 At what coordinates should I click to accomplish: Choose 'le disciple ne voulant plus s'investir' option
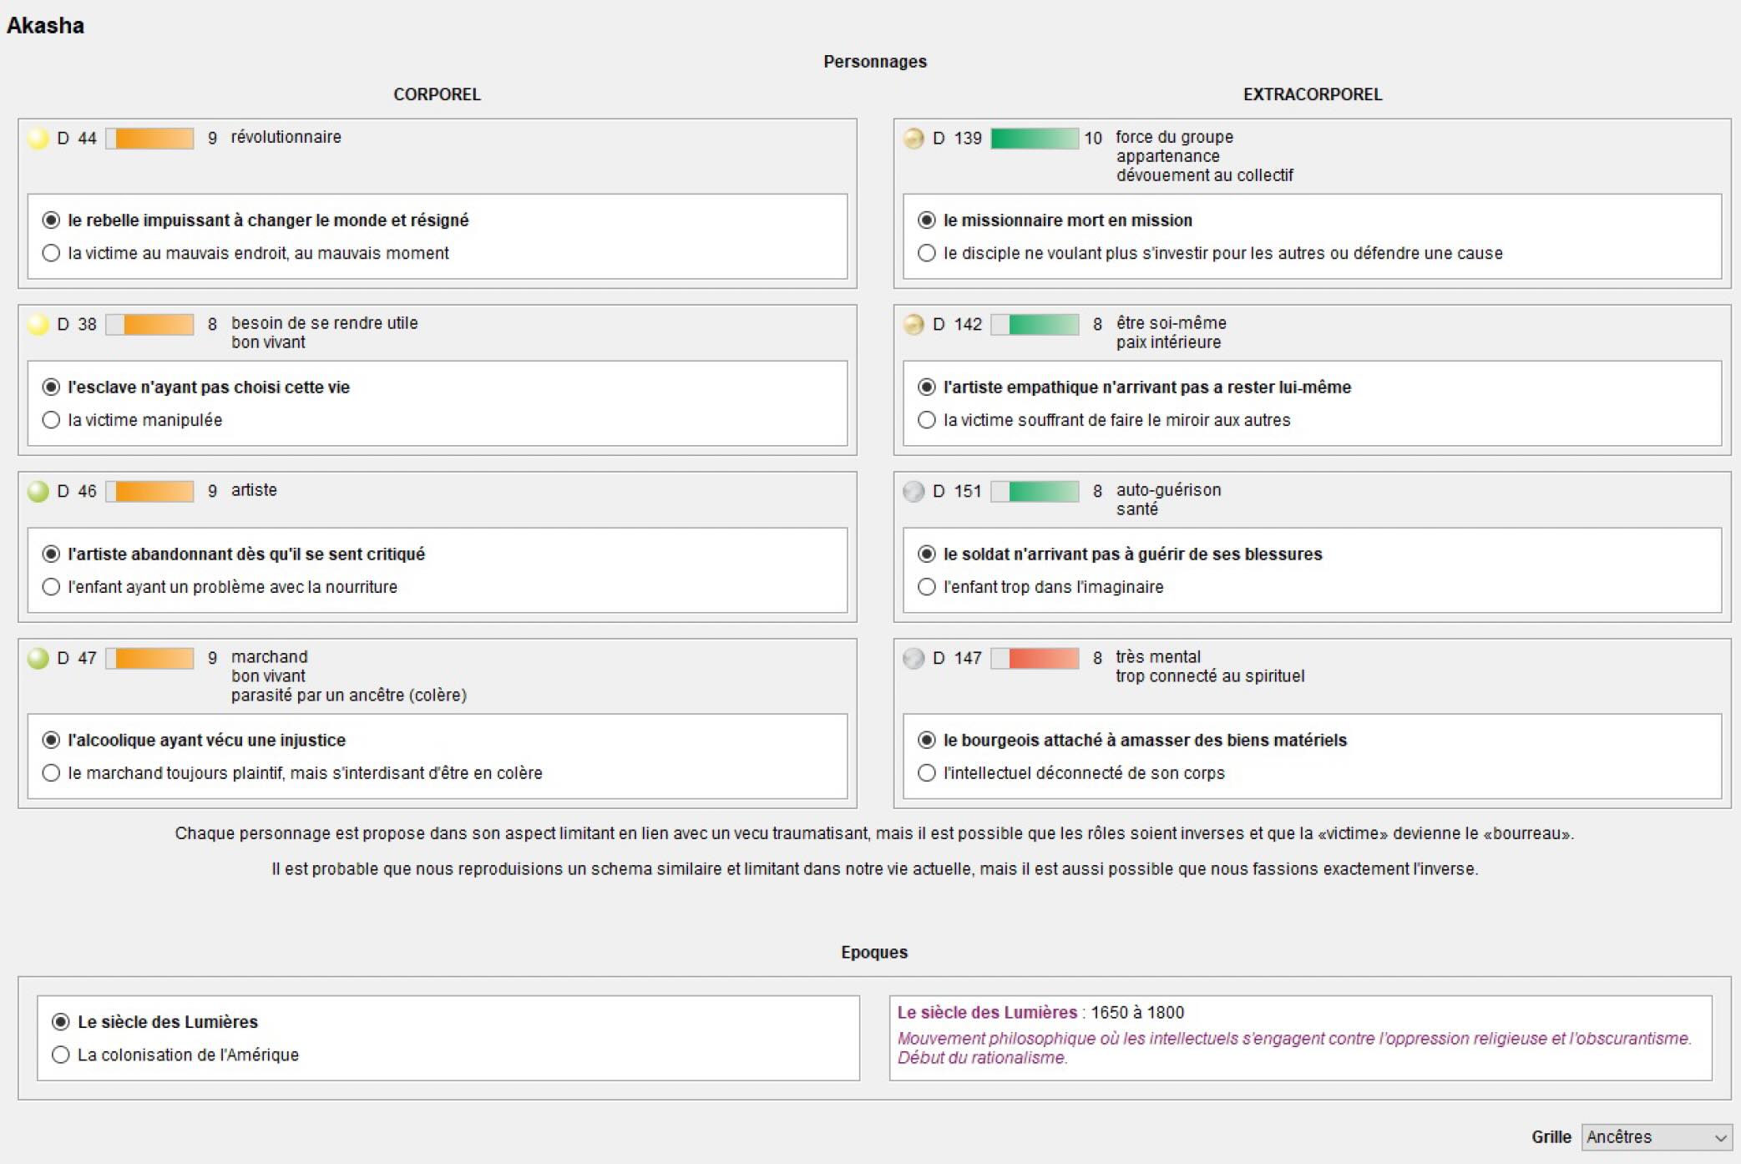(926, 253)
